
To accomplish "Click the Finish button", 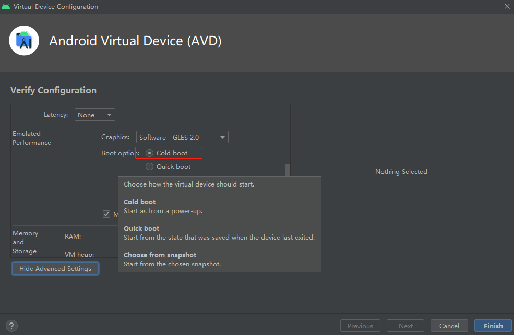I will click(x=493, y=326).
